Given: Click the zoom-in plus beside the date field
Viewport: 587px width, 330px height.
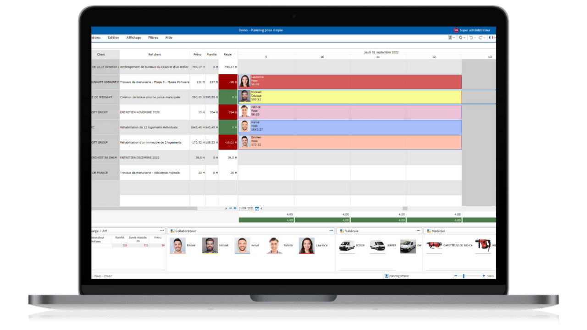Looking at the screenshot, I should [235, 209].
